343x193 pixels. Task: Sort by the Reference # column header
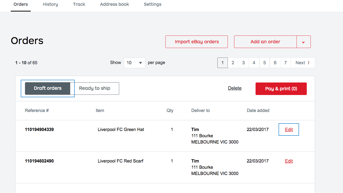[x=36, y=110]
